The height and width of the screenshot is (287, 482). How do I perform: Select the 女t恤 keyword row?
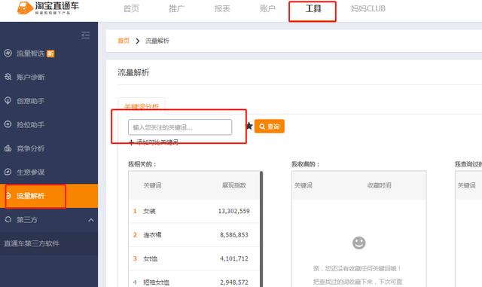194,258
